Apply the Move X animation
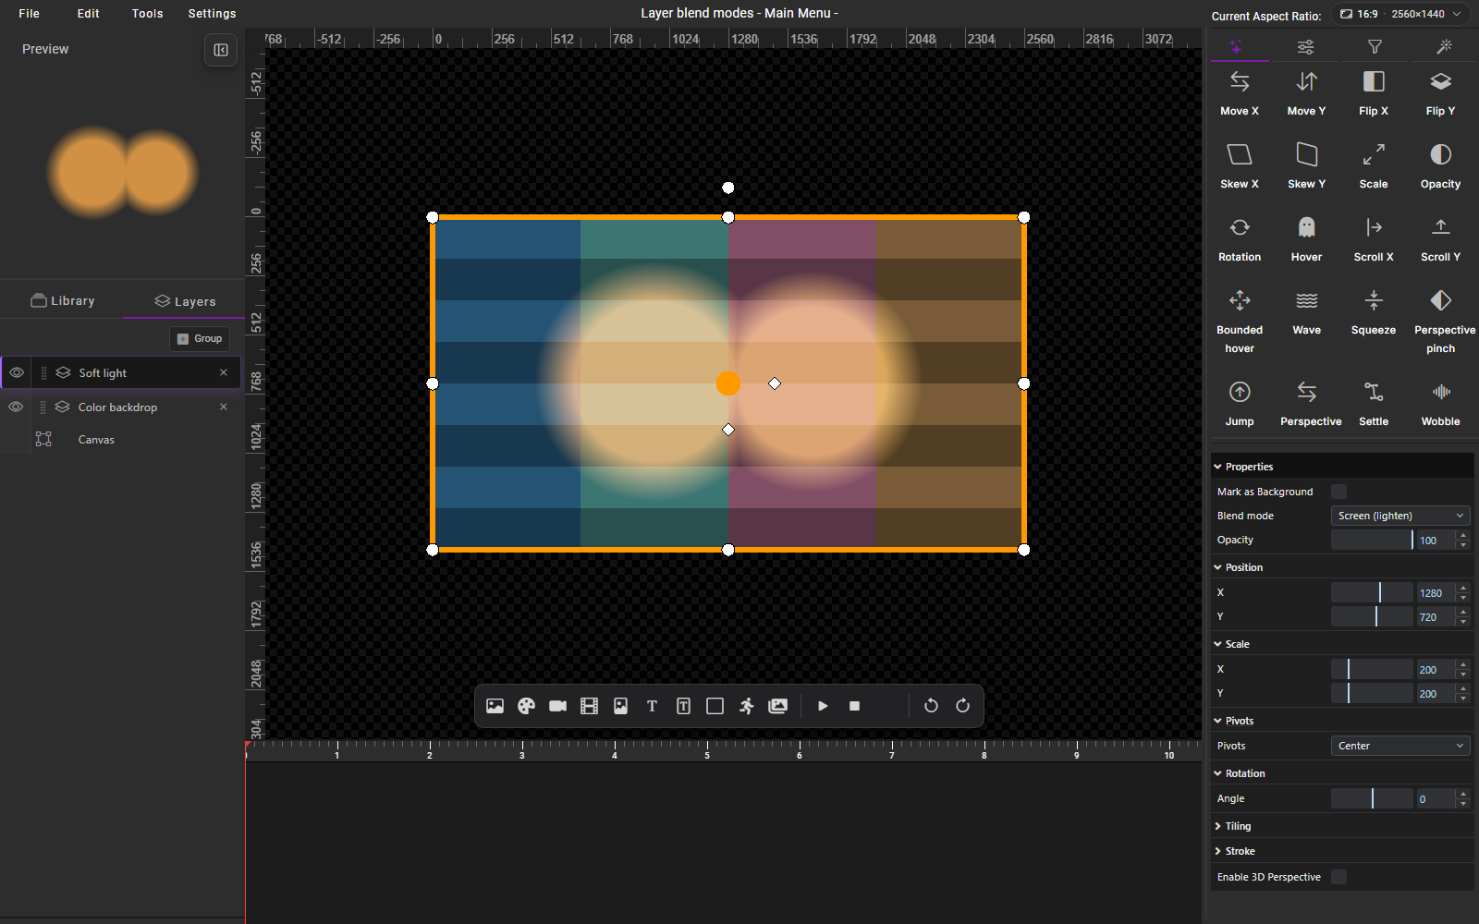The height and width of the screenshot is (924, 1479). coord(1240,93)
